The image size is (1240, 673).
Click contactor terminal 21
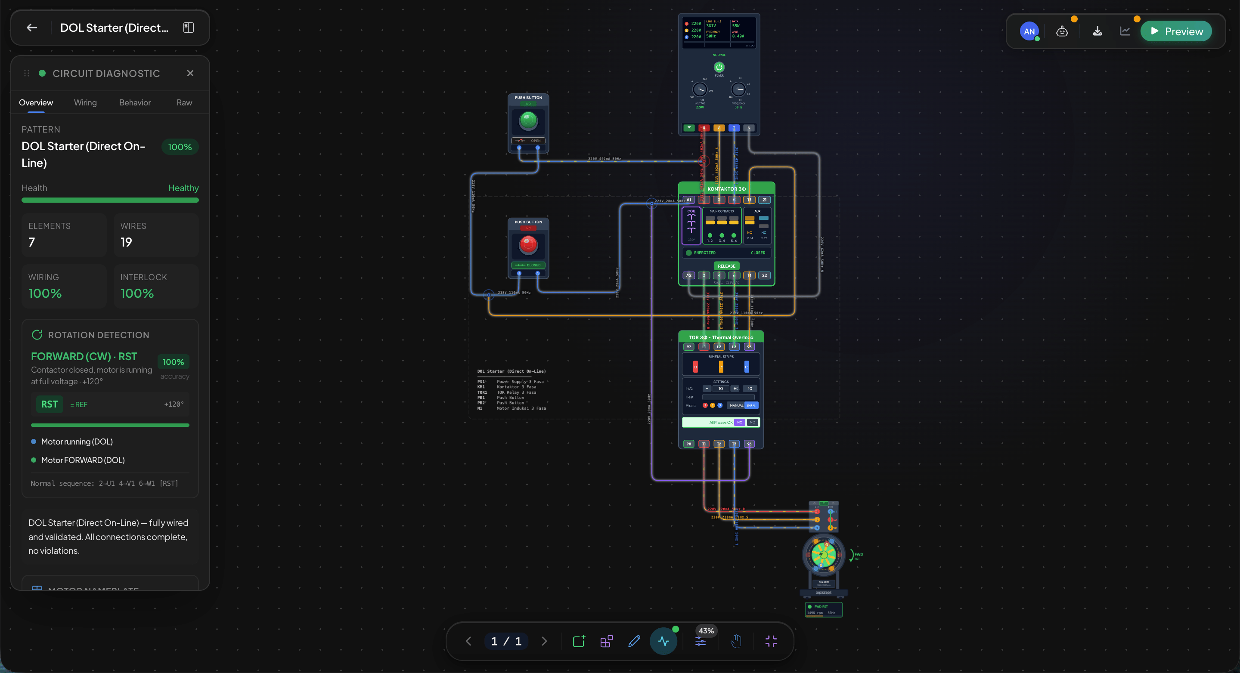(764, 200)
